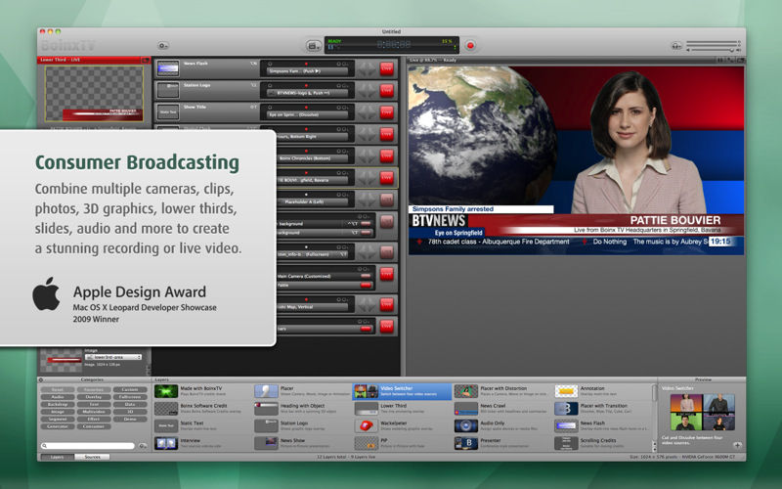Select the Audio category pill
782x489 pixels.
(58, 397)
